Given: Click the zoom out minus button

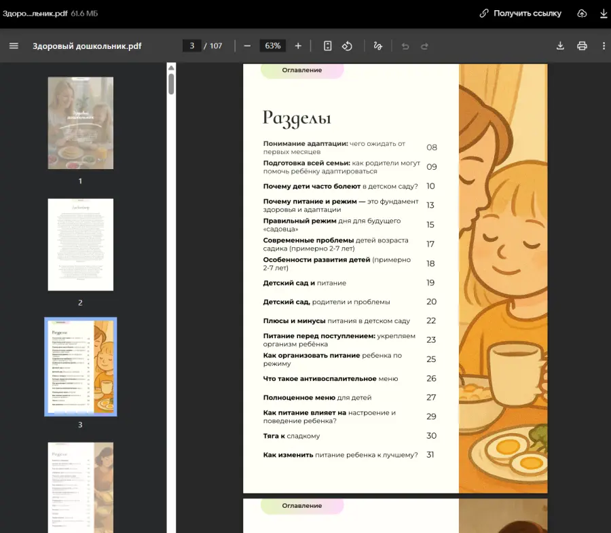Looking at the screenshot, I should tap(247, 46).
